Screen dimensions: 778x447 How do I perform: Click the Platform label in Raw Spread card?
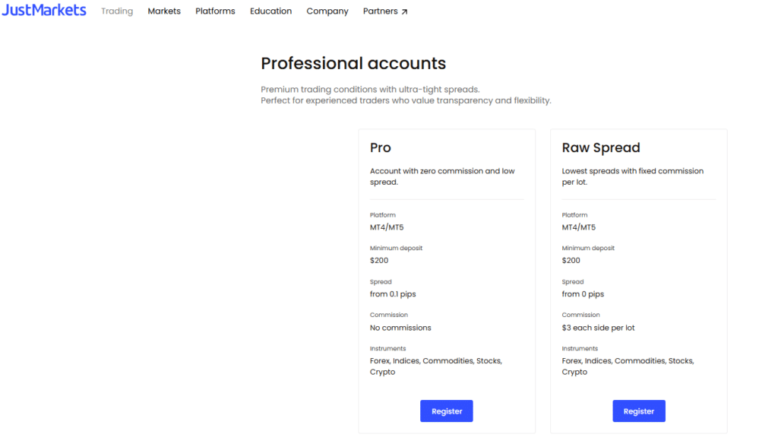point(574,215)
